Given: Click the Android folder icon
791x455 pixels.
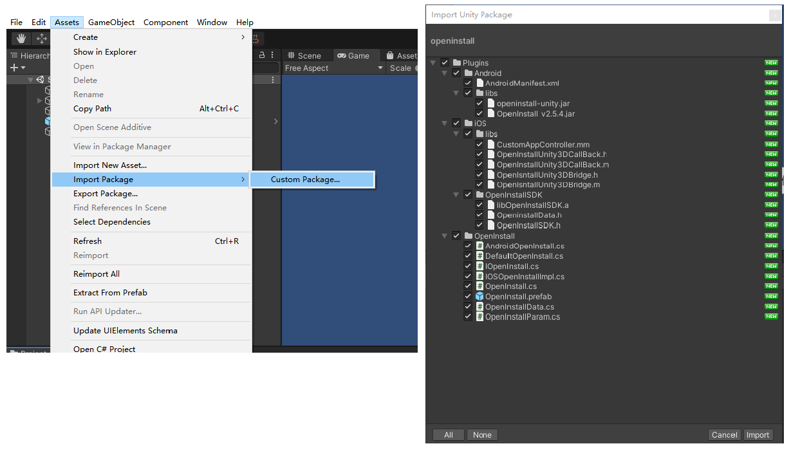Looking at the screenshot, I should [469, 73].
